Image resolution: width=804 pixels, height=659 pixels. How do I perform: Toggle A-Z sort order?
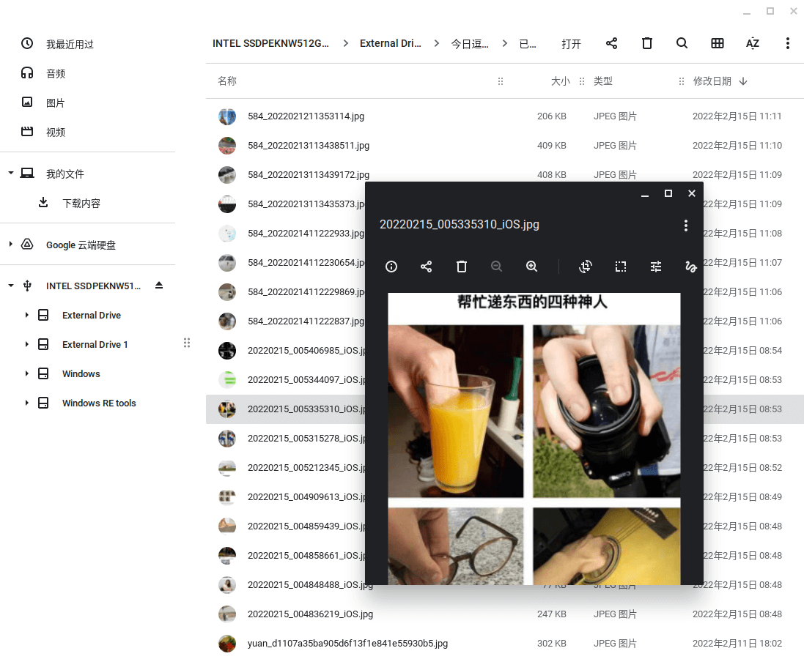coord(752,43)
